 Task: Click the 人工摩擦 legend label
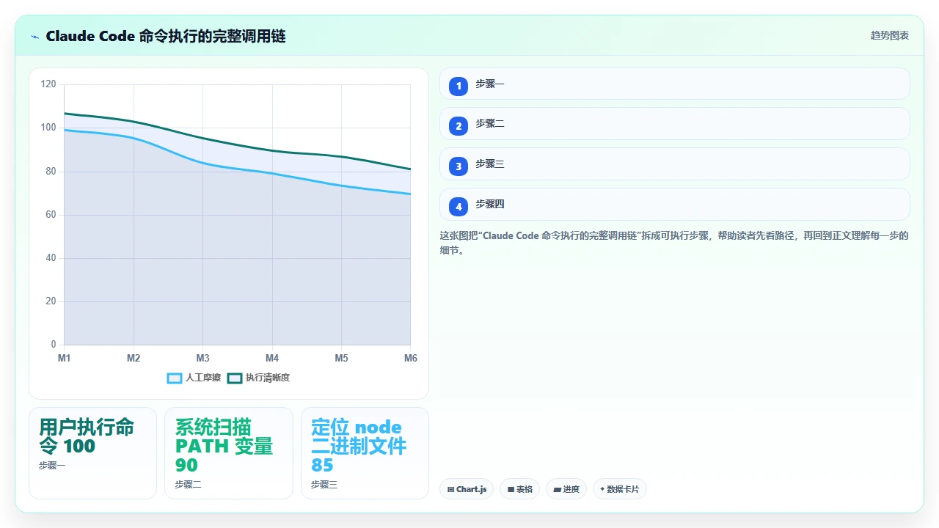203,378
